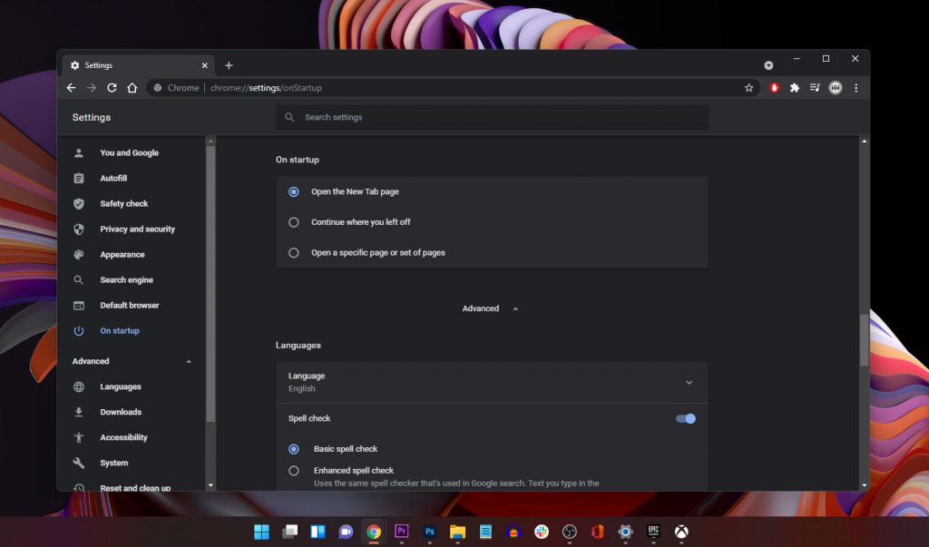
Task: Click the sidebar scroll up arrow
Action: coord(210,142)
